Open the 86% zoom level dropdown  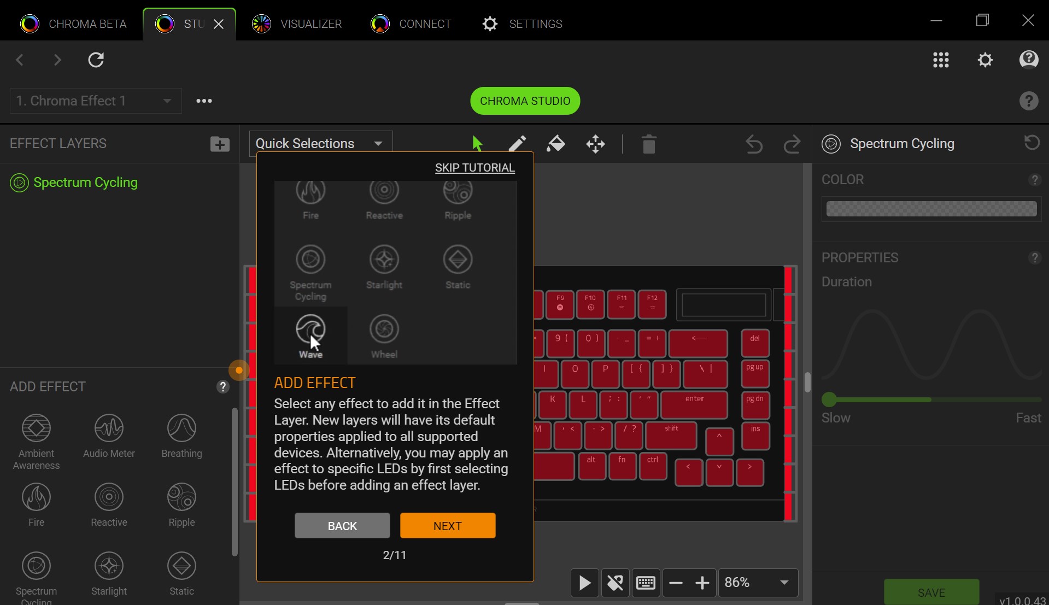(758, 583)
